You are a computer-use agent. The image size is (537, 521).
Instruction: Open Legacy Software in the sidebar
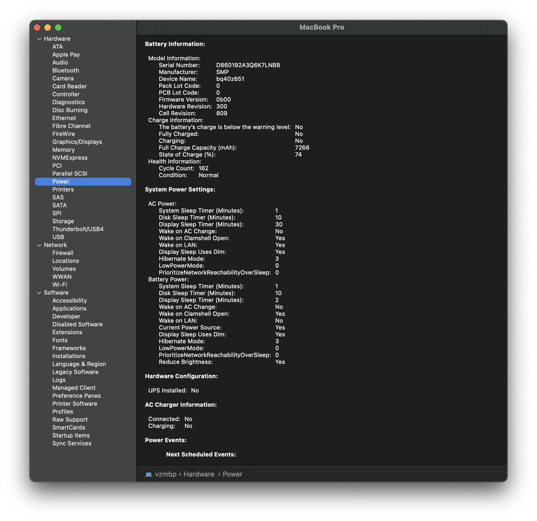coord(75,372)
